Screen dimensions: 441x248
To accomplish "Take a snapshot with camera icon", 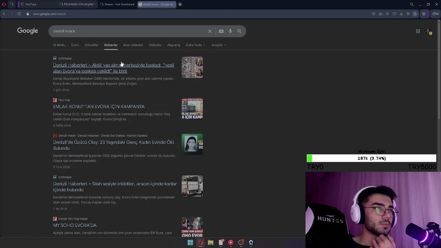I will coord(380,14).
